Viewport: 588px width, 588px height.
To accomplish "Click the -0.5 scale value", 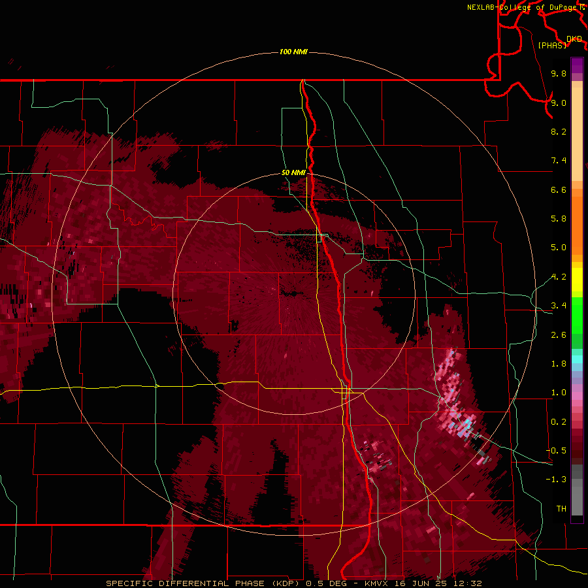I will click(x=556, y=451).
